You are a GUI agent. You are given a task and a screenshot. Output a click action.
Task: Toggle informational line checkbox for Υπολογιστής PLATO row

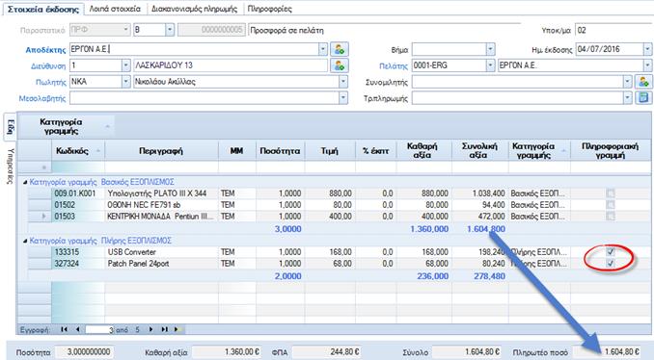click(611, 193)
